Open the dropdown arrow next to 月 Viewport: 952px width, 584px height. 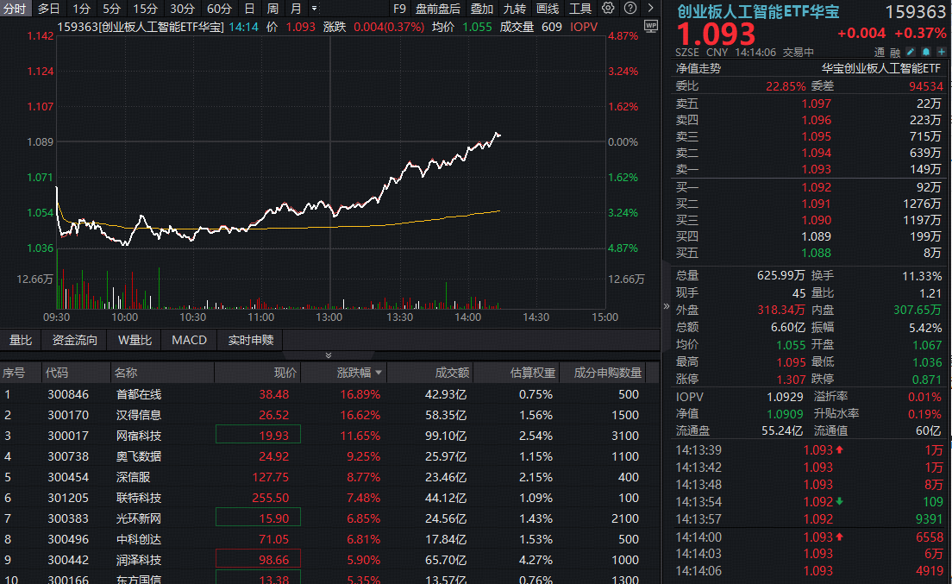pyautogui.click(x=312, y=8)
